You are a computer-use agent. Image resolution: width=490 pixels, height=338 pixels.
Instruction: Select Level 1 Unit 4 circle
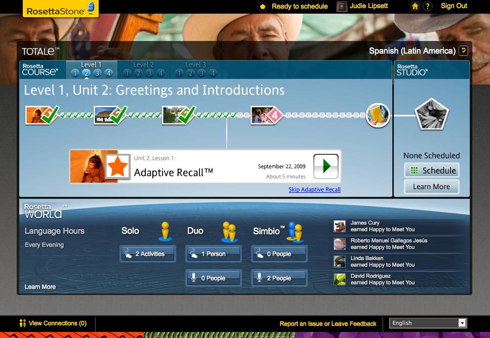pyautogui.click(x=108, y=73)
